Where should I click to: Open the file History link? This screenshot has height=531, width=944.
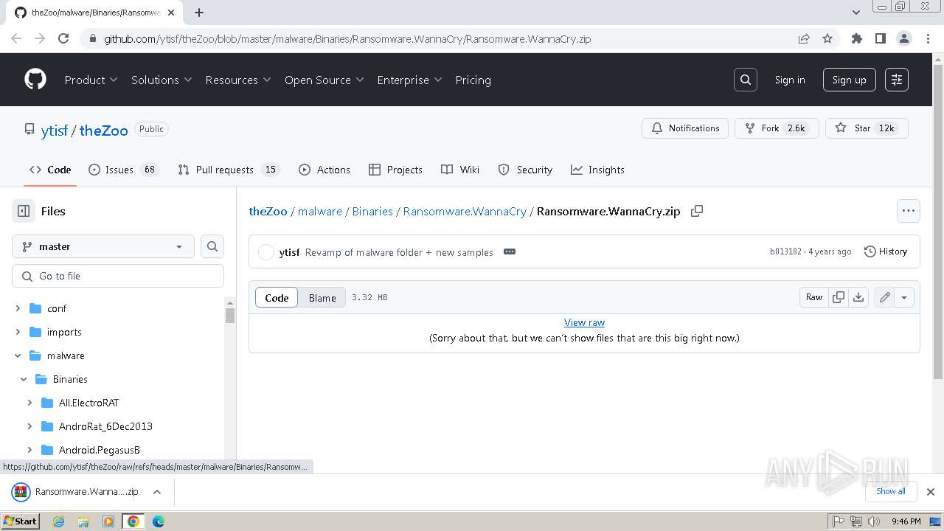[x=886, y=251]
